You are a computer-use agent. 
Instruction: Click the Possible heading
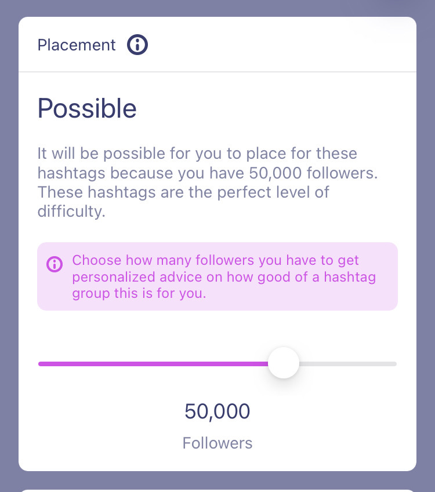click(87, 108)
